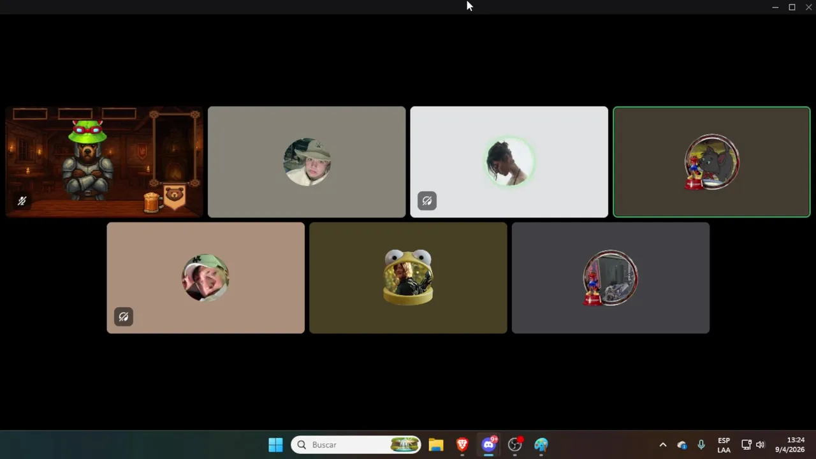Click the OneDrive cloud tray icon
Image resolution: width=816 pixels, height=459 pixels.
(x=682, y=445)
